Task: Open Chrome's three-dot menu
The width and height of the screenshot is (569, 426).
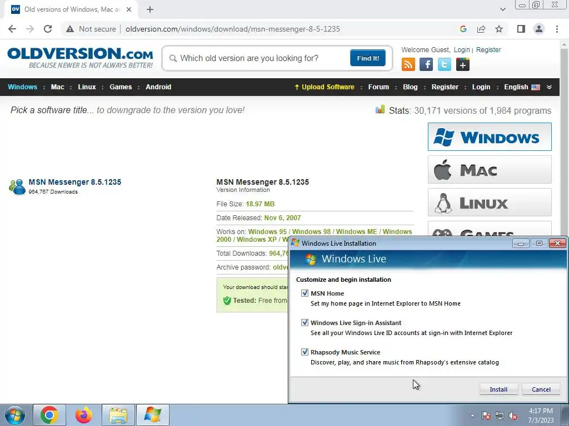Action: (557, 29)
